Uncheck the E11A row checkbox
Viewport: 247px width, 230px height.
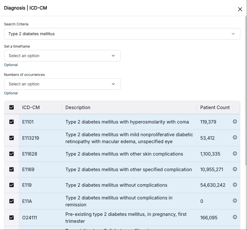[12, 201]
